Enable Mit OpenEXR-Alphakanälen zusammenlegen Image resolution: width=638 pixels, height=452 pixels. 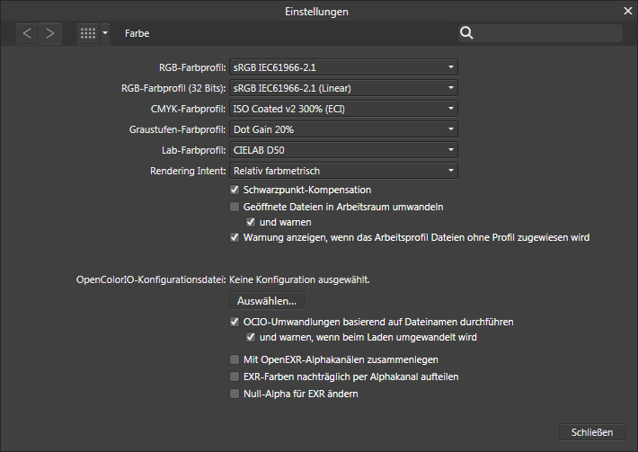coord(235,359)
